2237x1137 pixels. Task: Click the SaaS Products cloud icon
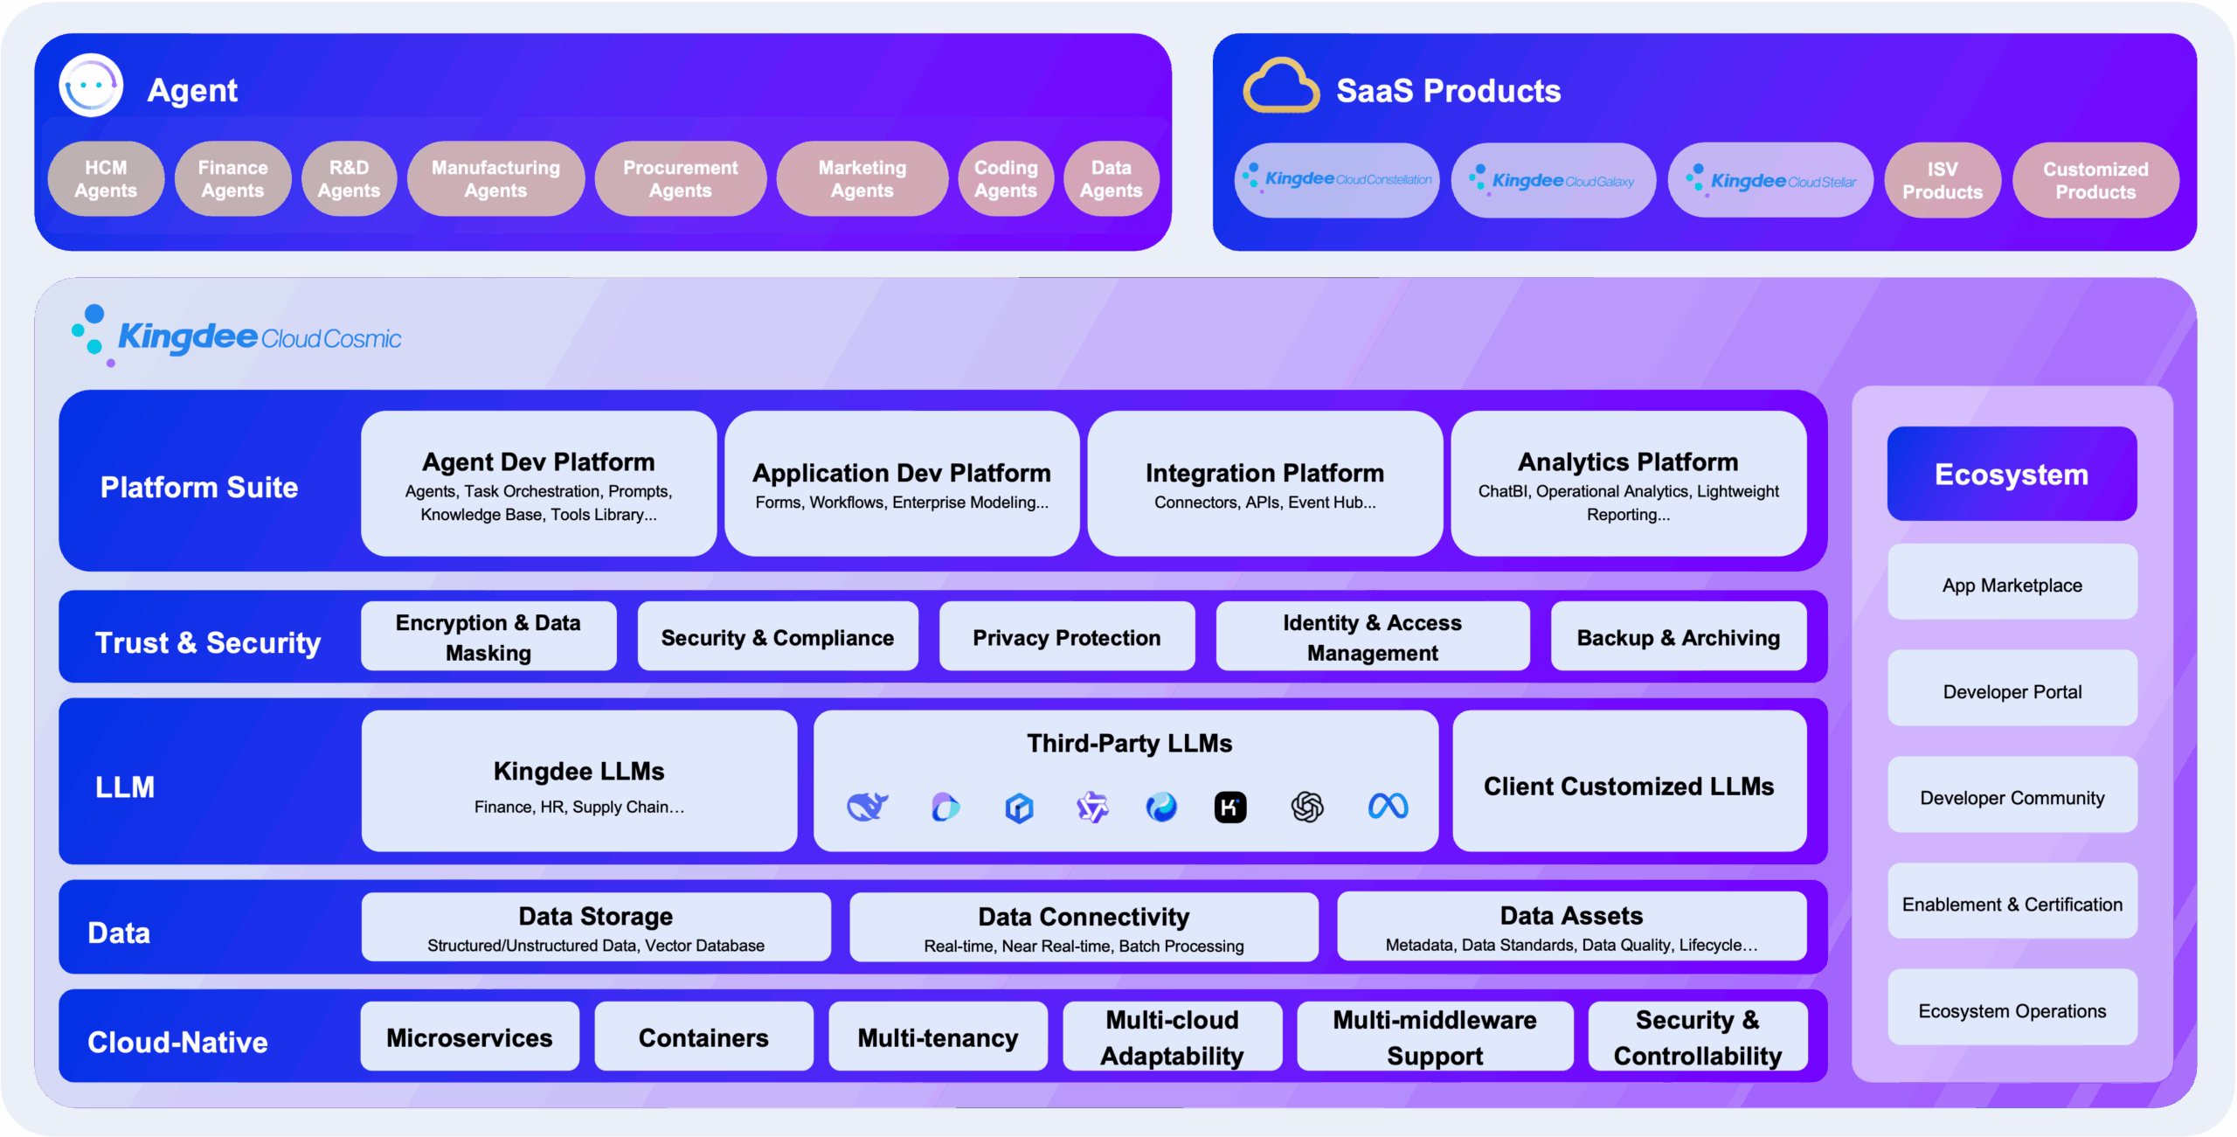coord(1281,87)
